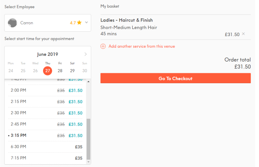Expand the employee dropdown chevron
This screenshot has height=167, width=259.
pos(86,22)
